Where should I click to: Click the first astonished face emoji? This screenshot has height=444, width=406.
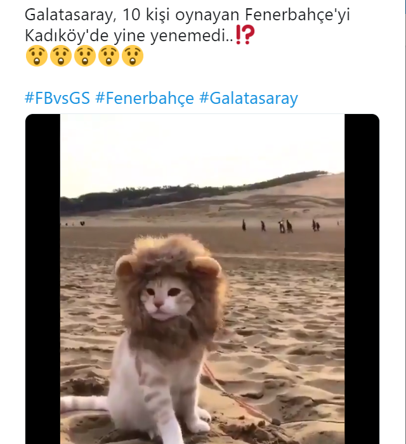pyautogui.click(x=37, y=56)
